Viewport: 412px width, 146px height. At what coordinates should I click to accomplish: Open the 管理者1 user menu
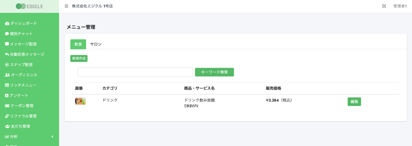click(x=400, y=6)
